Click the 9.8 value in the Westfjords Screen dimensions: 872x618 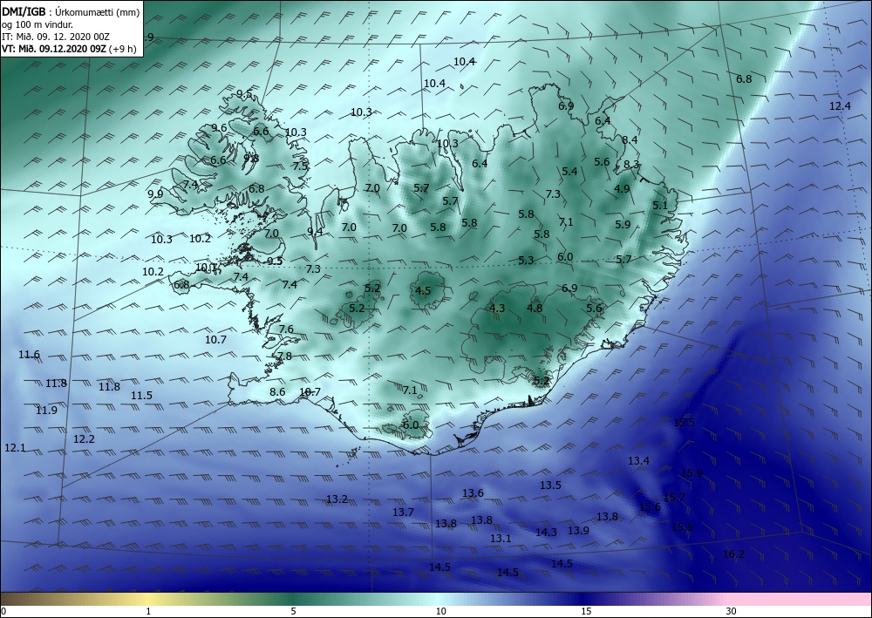(251, 158)
